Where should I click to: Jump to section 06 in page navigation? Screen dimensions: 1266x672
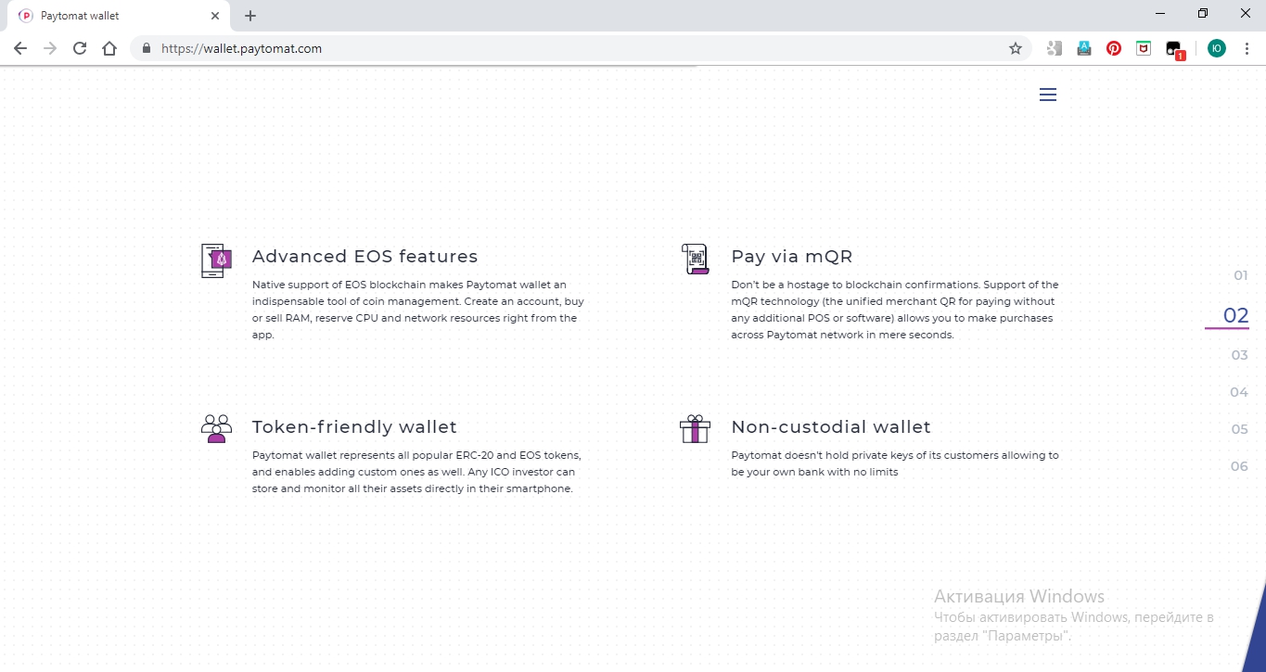click(x=1239, y=466)
